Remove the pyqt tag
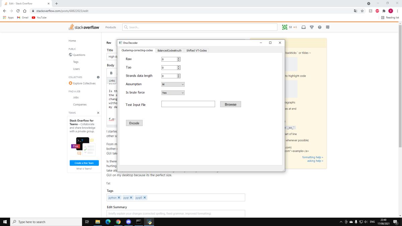 [x=131, y=198]
